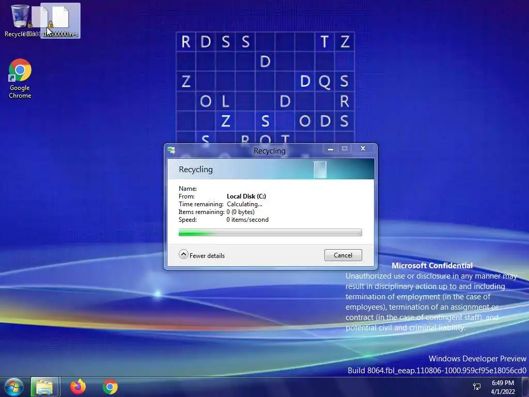Screen dimensions: 529x397
Task: Click the L tile in the letter grid
Action: pos(225,101)
